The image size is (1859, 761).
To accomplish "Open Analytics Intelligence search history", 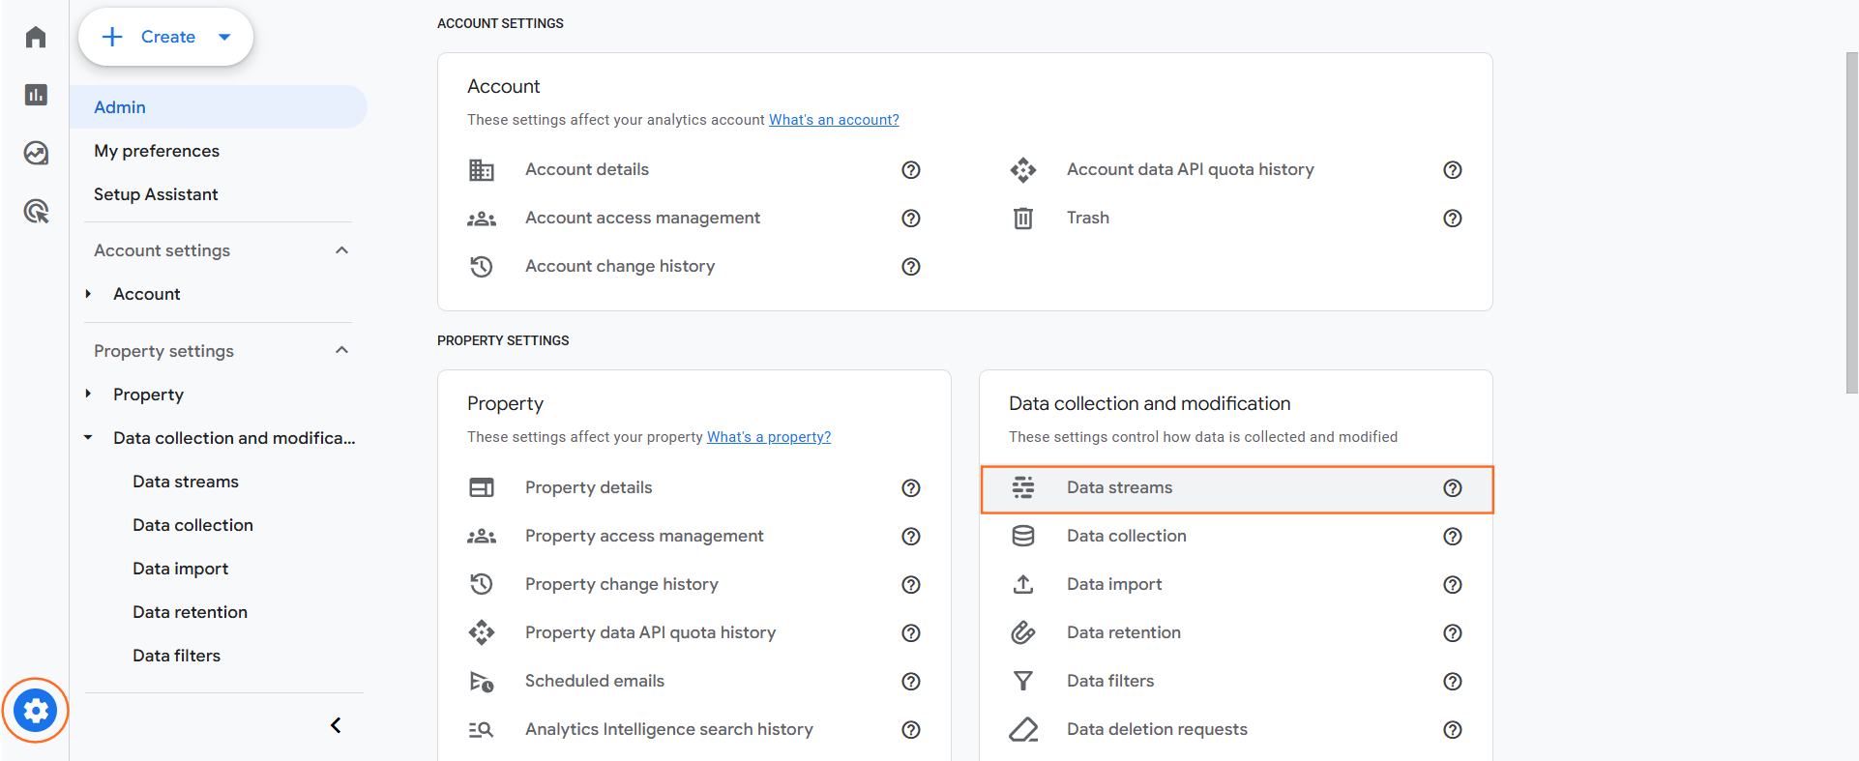I will pos(668,729).
